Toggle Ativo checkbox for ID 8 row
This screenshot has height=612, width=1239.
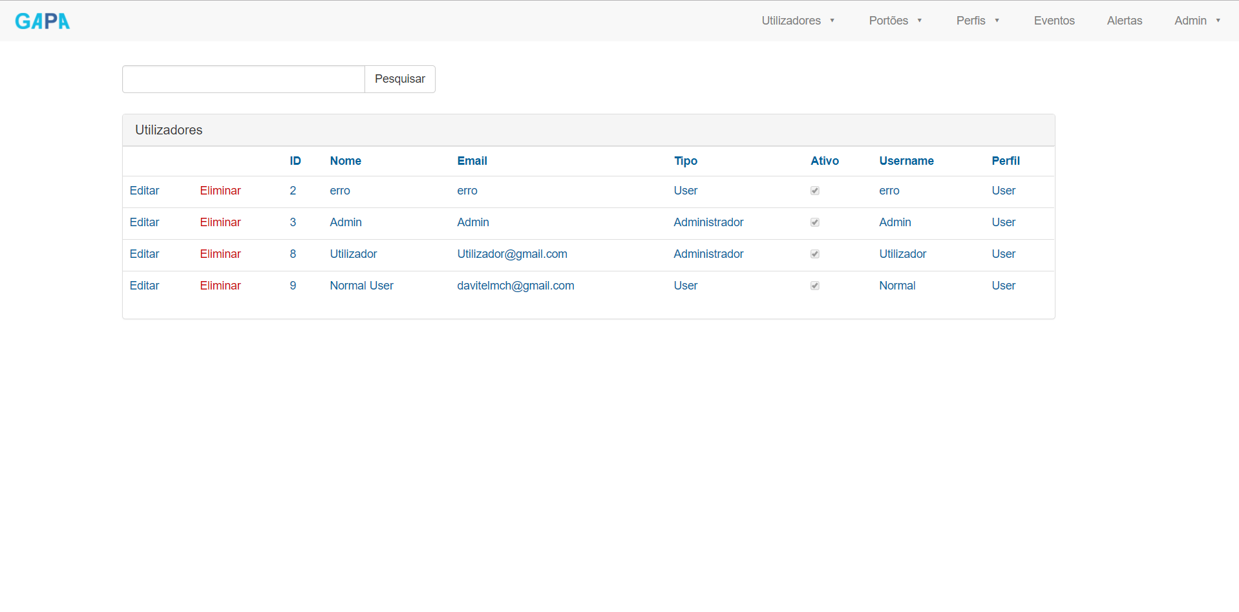pyautogui.click(x=815, y=254)
